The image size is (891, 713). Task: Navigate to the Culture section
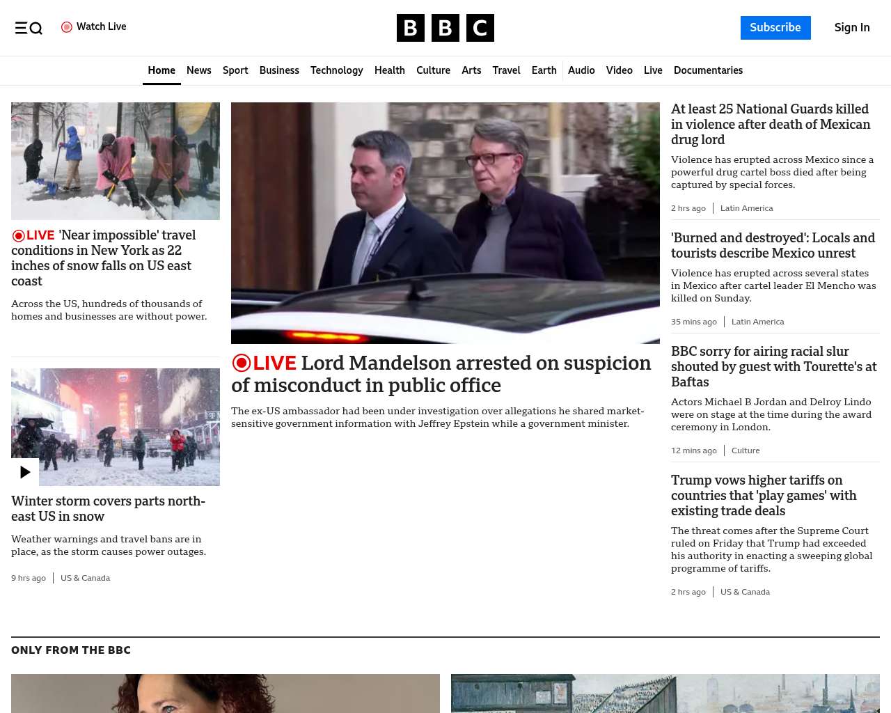pyautogui.click(x=433, y=70)
